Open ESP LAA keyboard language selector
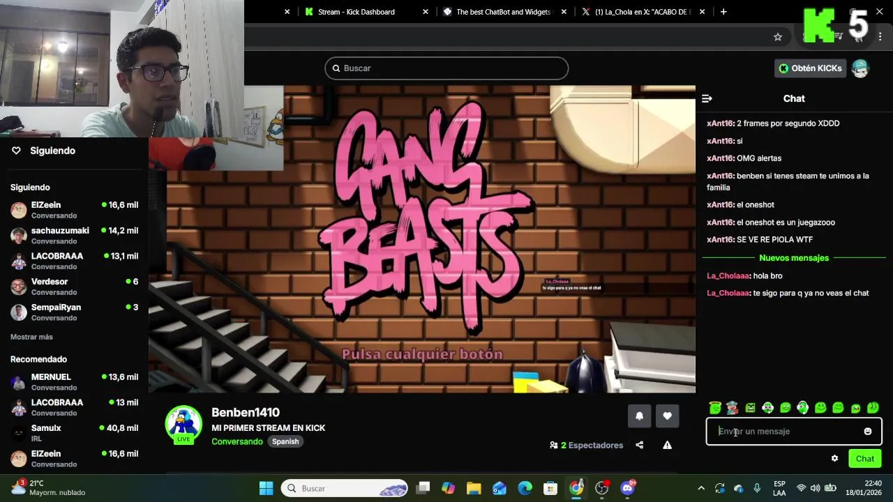The image size is (893, 502). pos(779,488)
